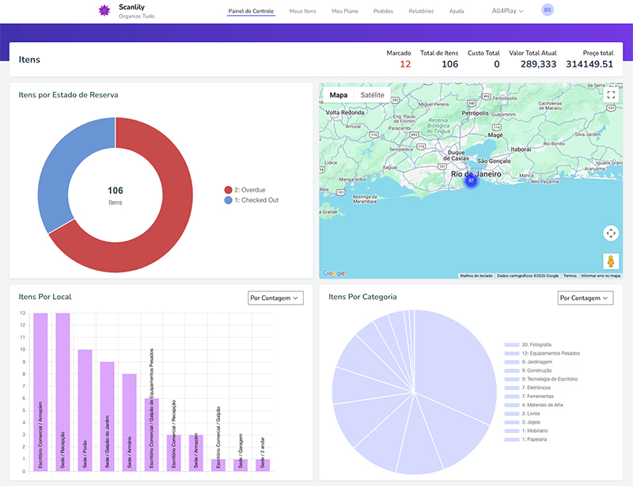Click the Itens por Estado de Reserva title
The height and width of the screenshot is (486, 633).
coord(68,95)
